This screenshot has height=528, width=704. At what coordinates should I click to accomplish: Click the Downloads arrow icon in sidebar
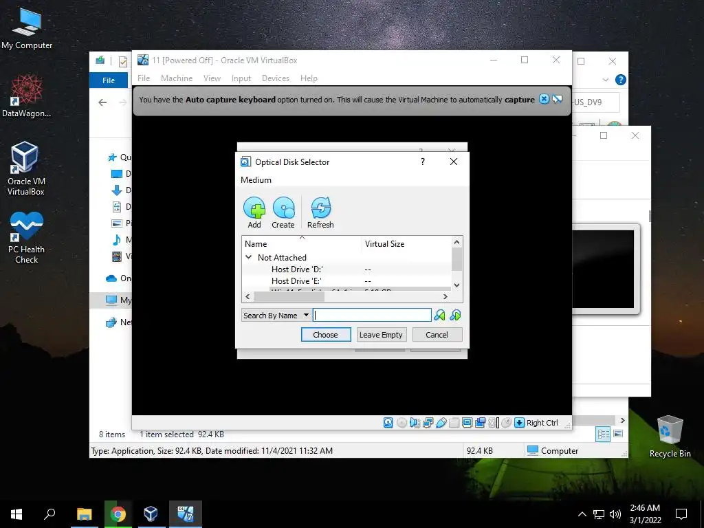[117, 190]
